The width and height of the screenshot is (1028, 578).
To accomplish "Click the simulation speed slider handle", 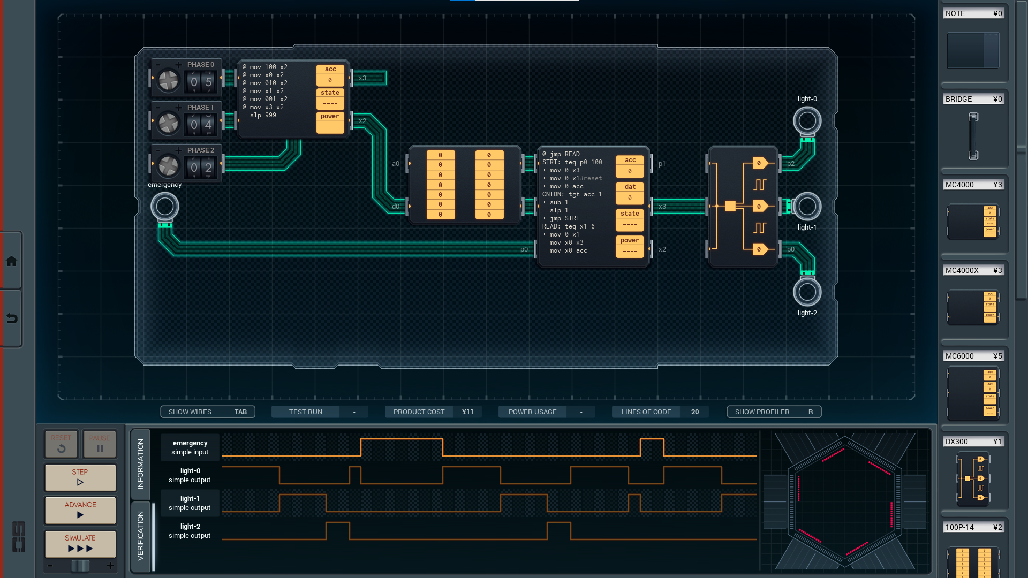I will coord(80,566).
